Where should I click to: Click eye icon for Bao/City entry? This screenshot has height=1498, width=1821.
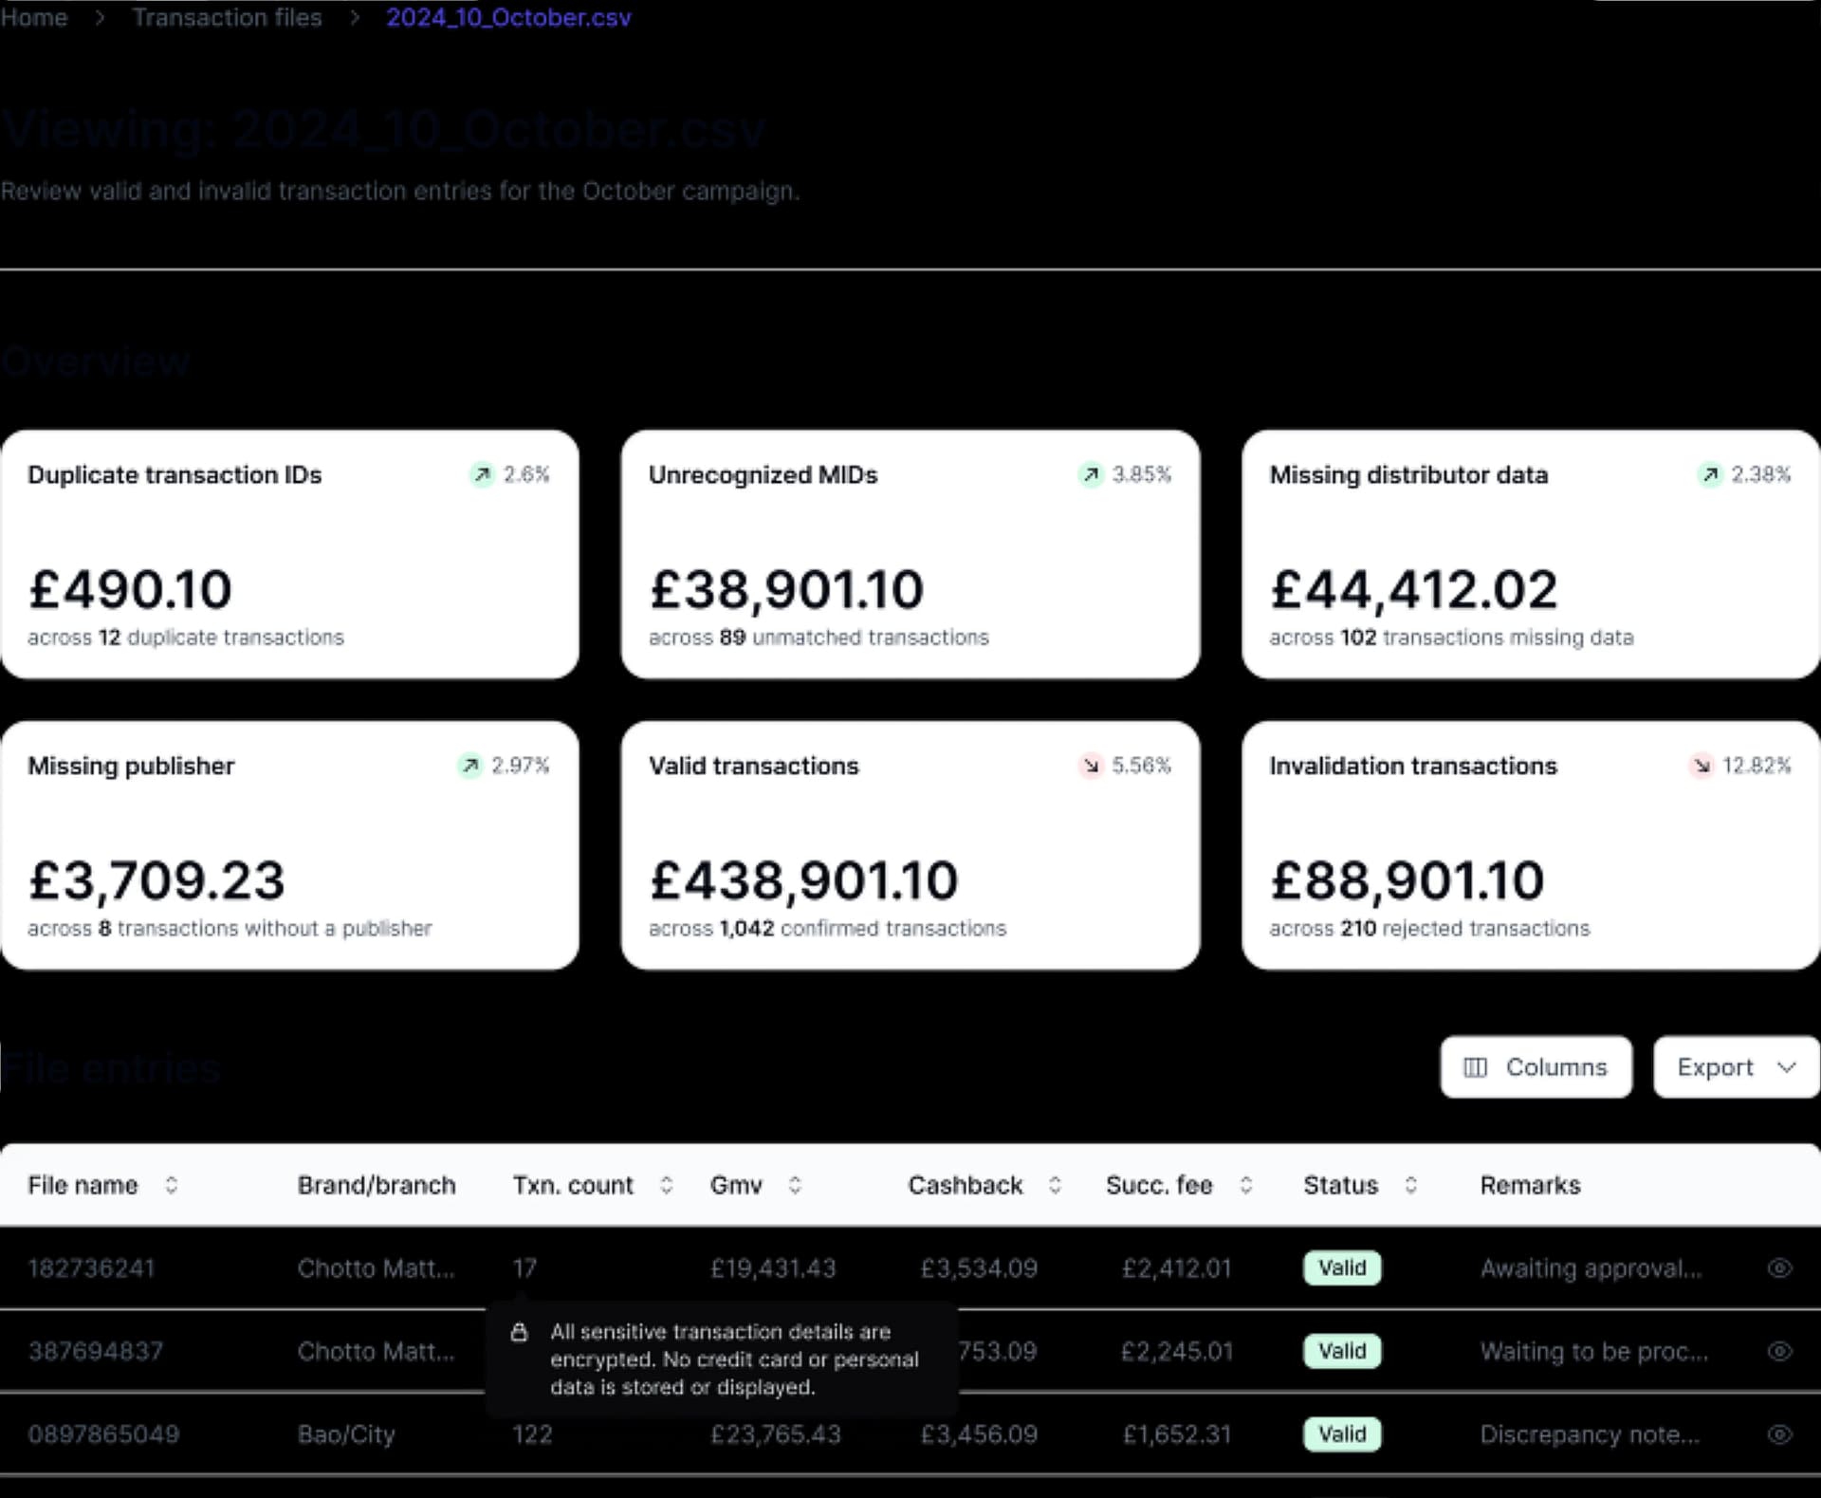click(x=1779, y=1434)
